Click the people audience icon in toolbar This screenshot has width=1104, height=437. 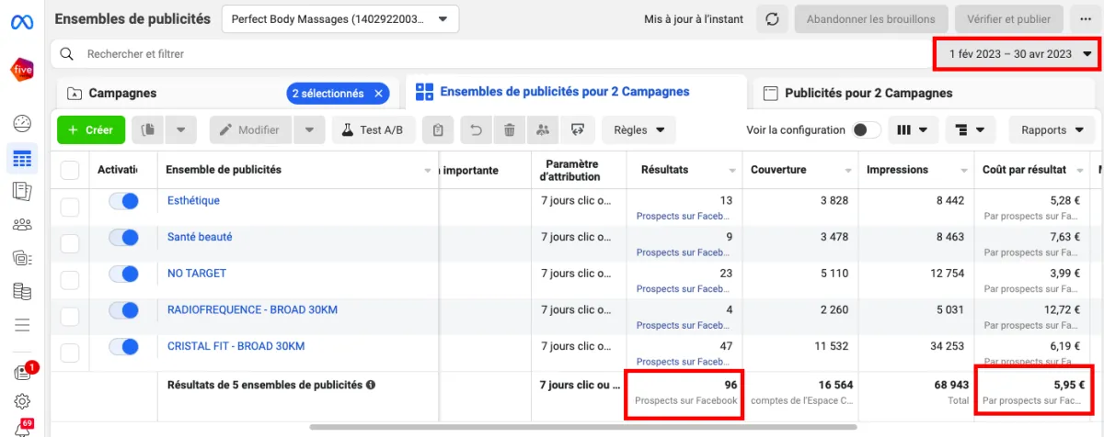(x=543, y=130)
